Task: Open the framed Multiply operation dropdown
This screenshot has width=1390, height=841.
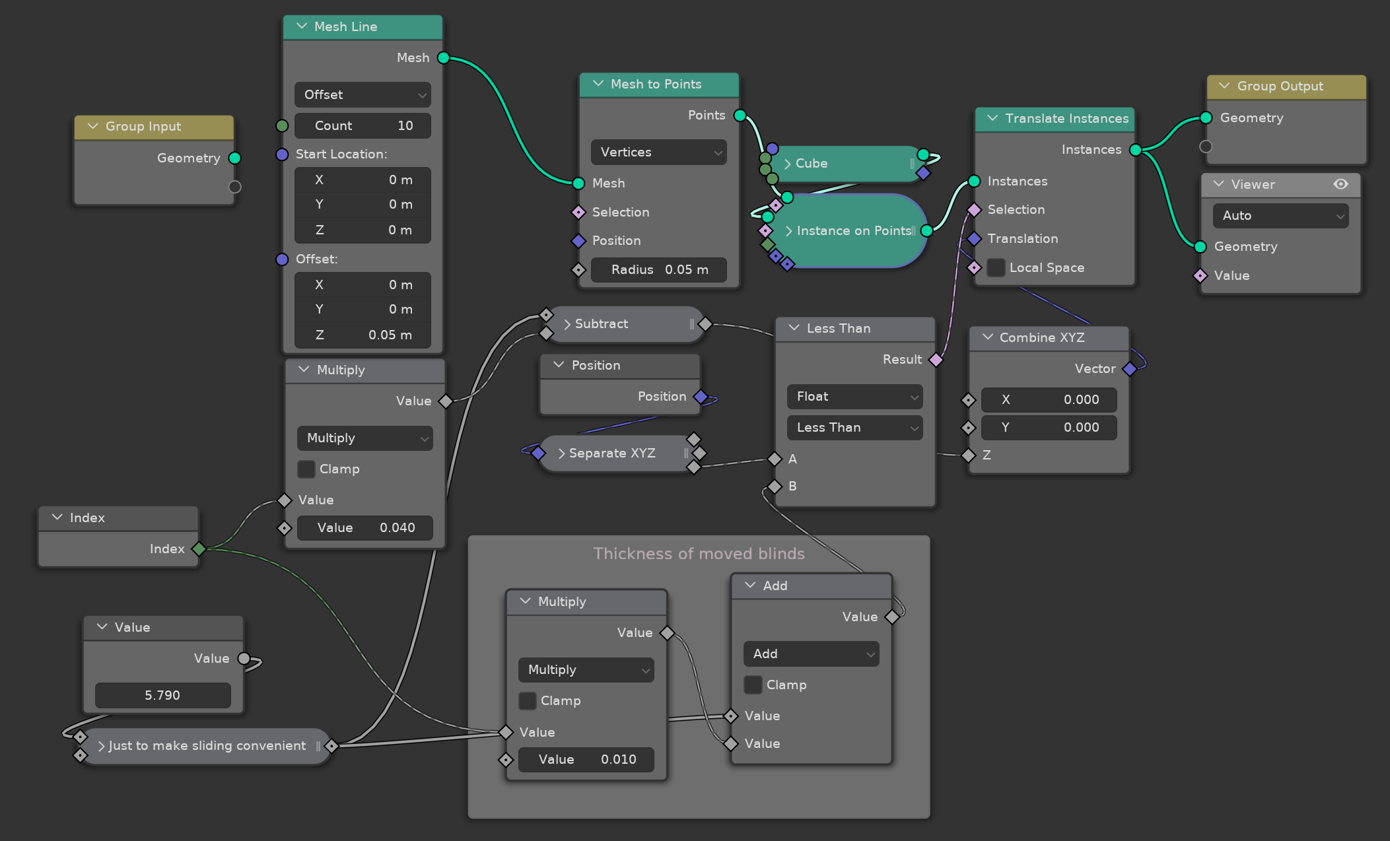Action: [586, 669]
